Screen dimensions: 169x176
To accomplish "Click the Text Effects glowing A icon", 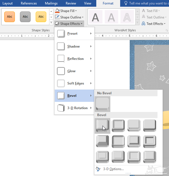I will [x=143, y=24].
